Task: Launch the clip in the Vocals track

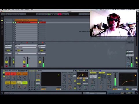Action: (x=39, y=23)
